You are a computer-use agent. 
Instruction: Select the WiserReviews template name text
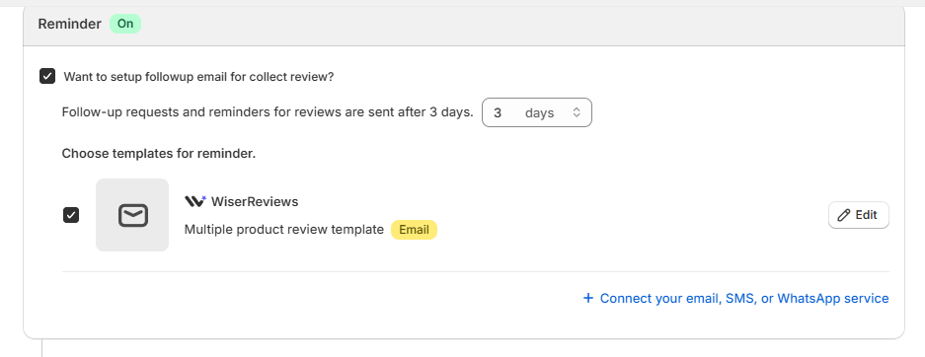(255, 201)
